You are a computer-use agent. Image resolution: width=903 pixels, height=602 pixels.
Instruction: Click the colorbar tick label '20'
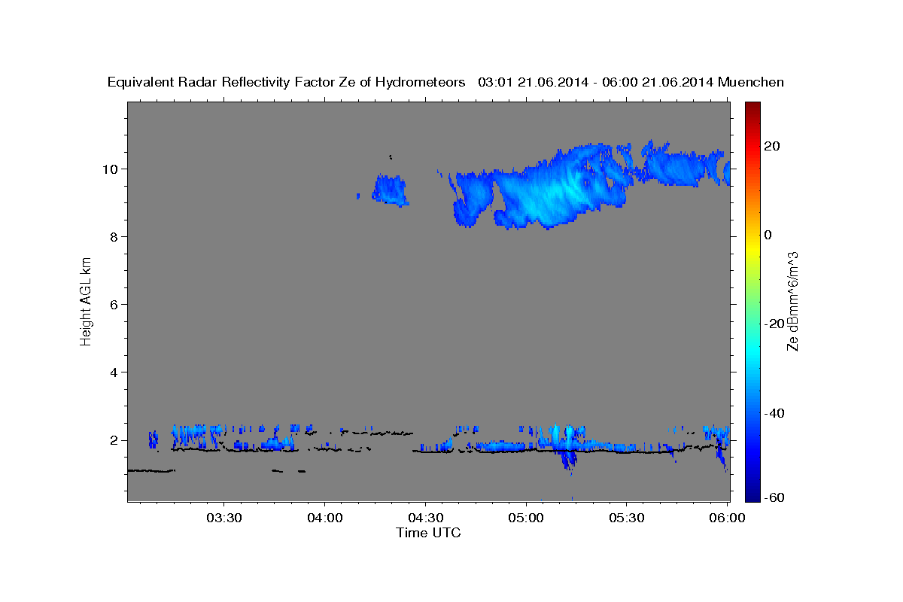click(x=772, y=146)
